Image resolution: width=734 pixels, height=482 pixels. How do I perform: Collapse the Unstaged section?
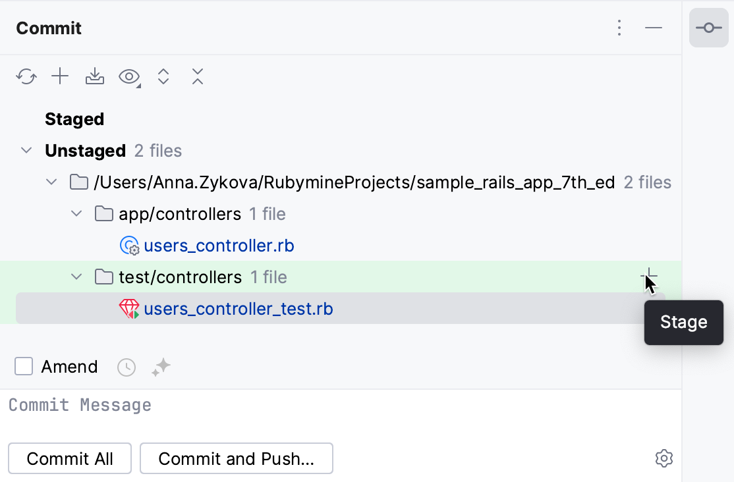tap(26, 150)
